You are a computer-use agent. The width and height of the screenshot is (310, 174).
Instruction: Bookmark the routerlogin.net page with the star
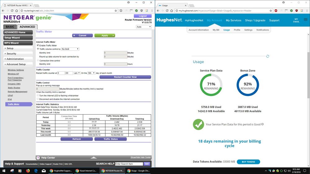point(116,11)
